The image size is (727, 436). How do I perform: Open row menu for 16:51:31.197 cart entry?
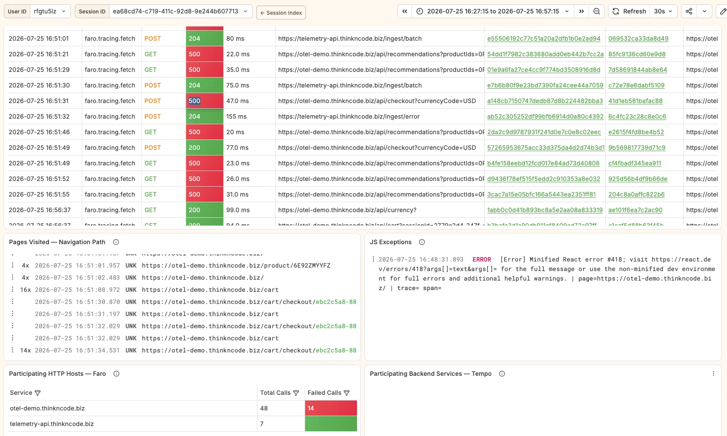click(13, 314)
